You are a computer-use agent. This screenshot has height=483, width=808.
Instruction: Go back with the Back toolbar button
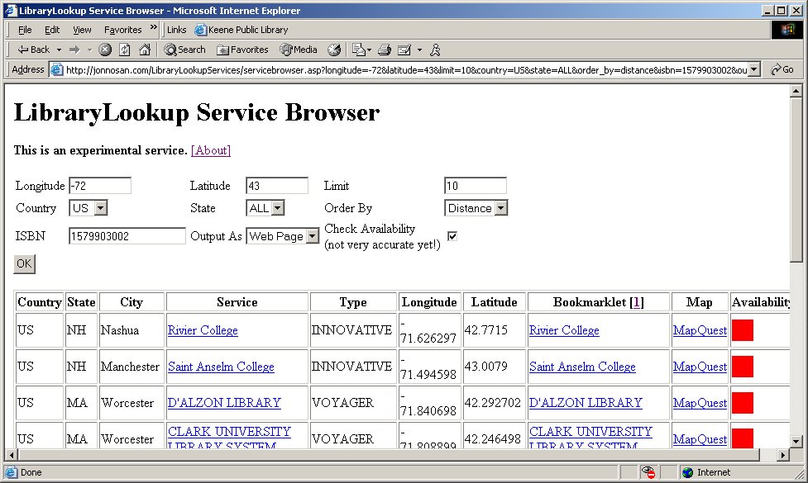point(34,50)
